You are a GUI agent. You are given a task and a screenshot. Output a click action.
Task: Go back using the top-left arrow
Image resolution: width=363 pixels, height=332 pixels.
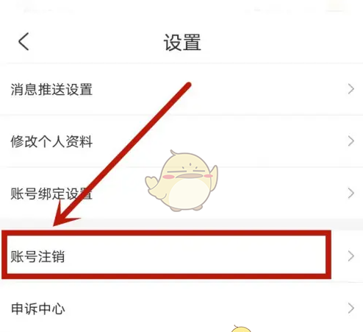24,41
